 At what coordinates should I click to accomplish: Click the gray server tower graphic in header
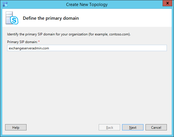pyautogui.click(x=9, y=18)
